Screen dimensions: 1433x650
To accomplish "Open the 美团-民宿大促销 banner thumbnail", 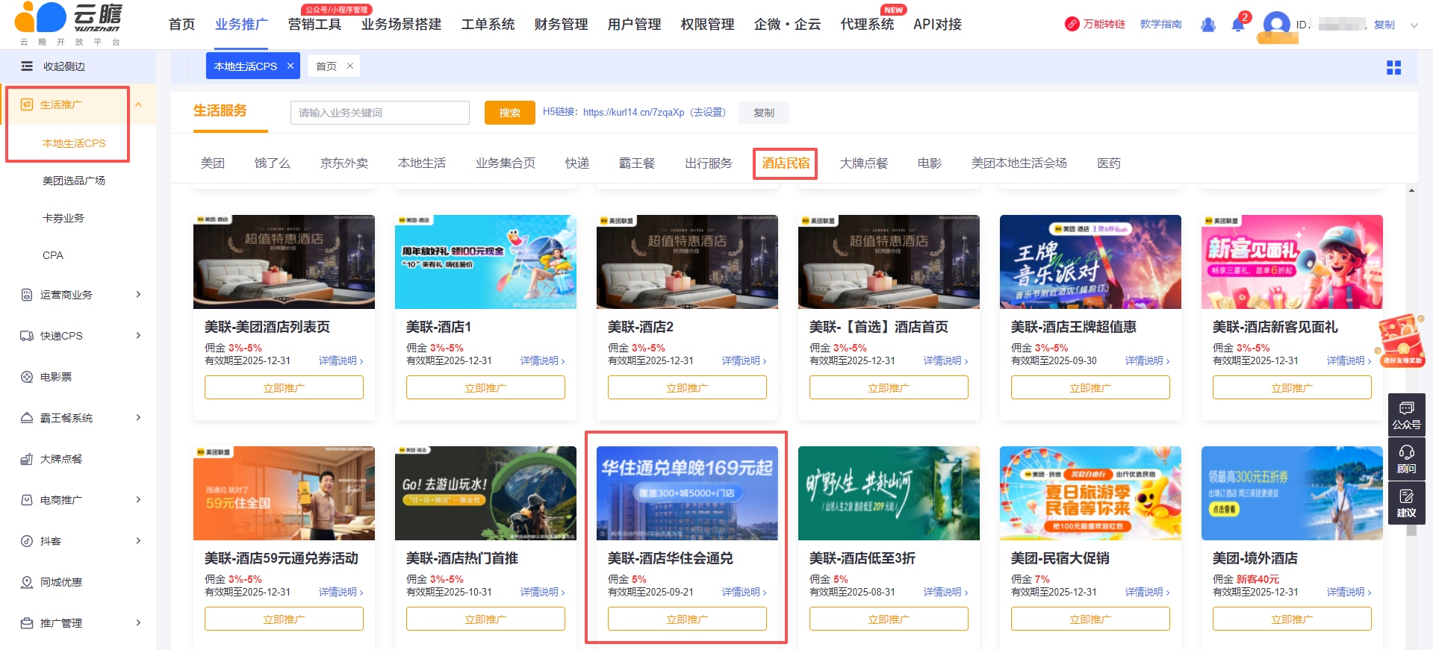I will click(1090, 493).
